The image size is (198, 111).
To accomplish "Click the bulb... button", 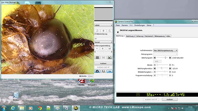I will tap(157, 61).
